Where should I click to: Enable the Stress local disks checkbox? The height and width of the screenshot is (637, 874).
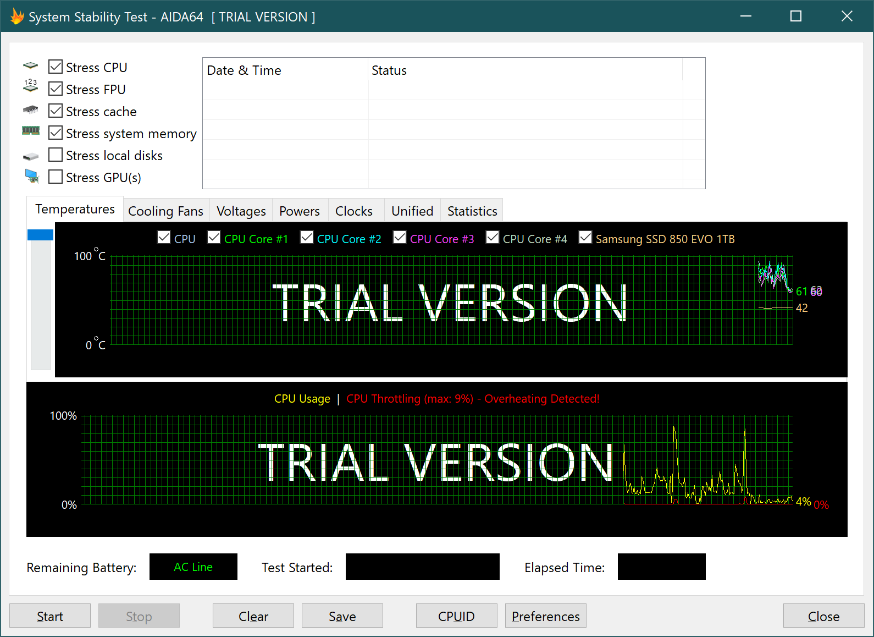click(x=56, y=155)
